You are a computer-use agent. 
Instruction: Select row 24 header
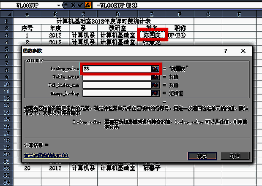point(6,182)
